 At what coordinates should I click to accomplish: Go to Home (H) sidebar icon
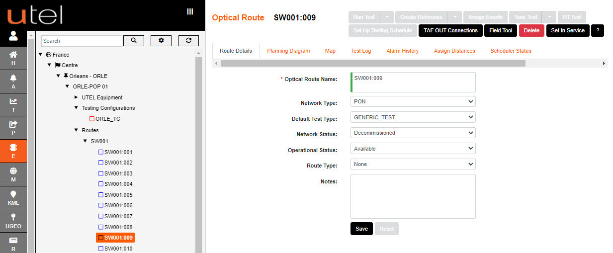click(13, 58)
